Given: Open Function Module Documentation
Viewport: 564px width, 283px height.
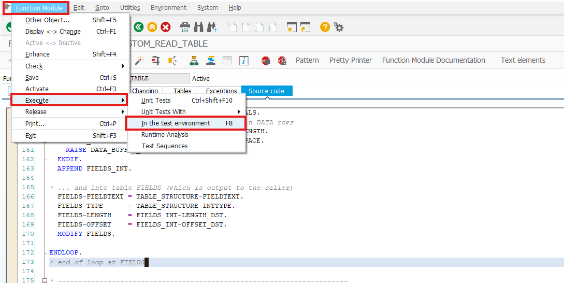Looking at the screenshot, I should [x=433, y=61].
